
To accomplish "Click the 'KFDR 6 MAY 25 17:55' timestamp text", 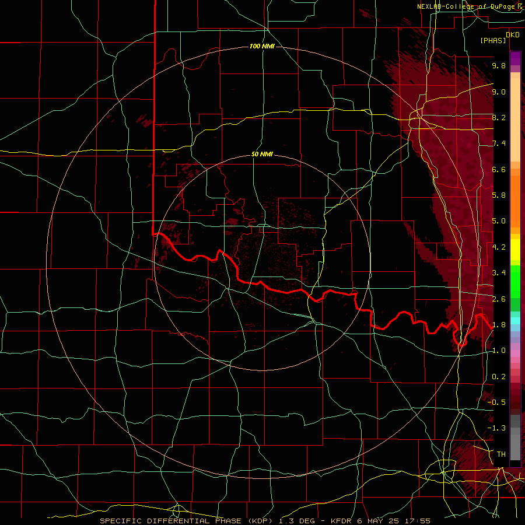I will pyautogui.click(x=380, y=521).
